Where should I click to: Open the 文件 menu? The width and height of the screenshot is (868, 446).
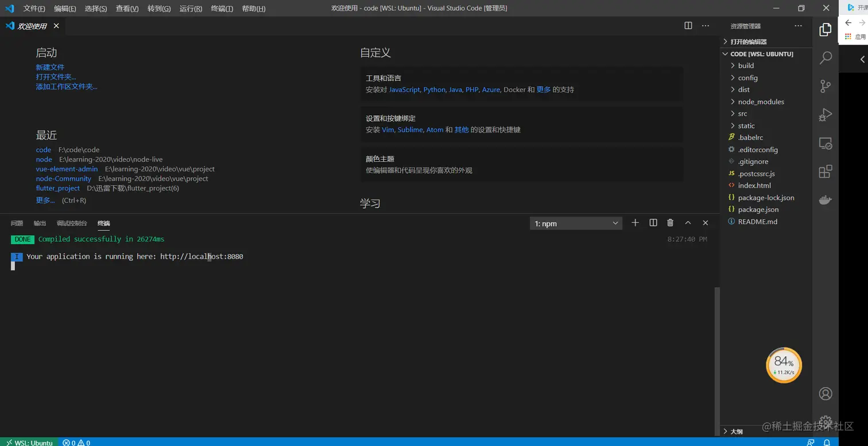[34, 9]
